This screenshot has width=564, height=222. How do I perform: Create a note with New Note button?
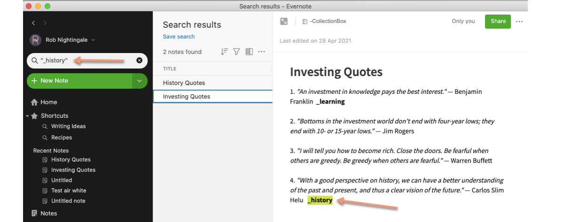79,81
